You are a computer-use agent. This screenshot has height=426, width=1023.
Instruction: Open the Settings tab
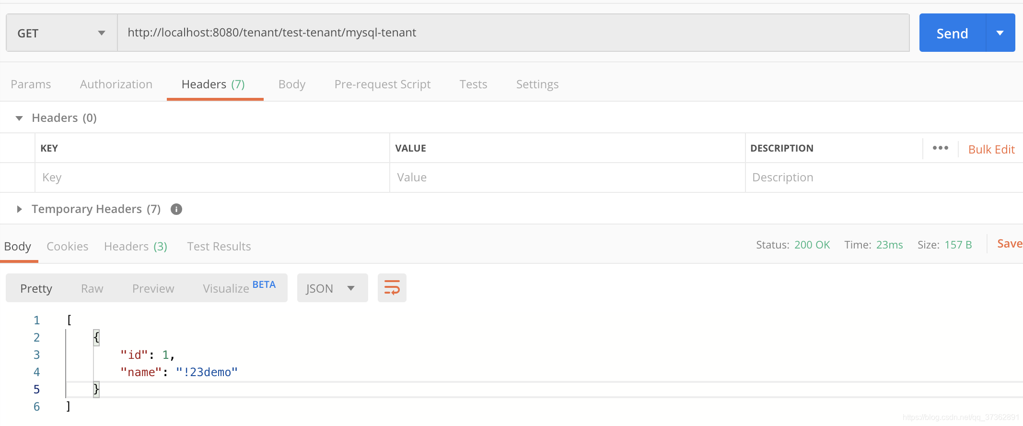pos(537,84)
